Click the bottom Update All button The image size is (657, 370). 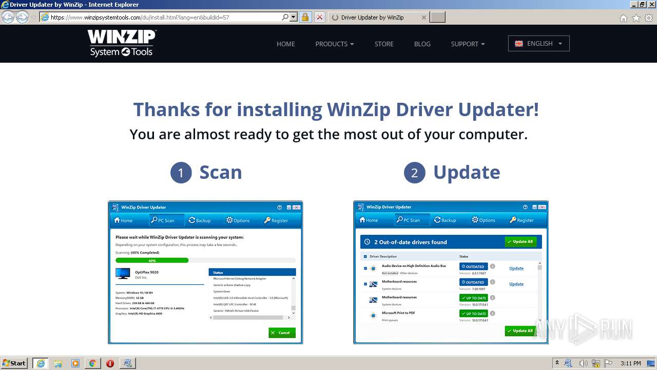(520, 331)
